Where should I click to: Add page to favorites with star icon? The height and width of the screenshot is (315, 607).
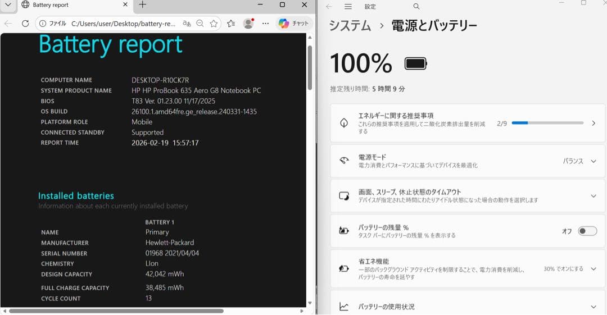(x=214, y=24)
